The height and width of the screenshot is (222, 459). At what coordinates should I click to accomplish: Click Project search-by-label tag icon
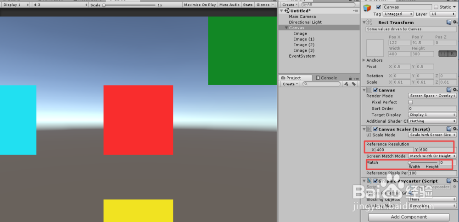353,84
